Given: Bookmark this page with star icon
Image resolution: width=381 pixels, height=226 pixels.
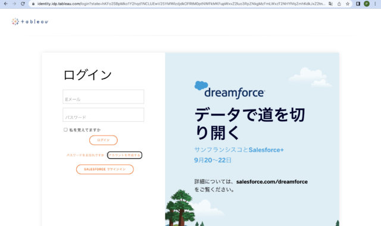Looking at the screenshot, I should click(x=348, y=4).
